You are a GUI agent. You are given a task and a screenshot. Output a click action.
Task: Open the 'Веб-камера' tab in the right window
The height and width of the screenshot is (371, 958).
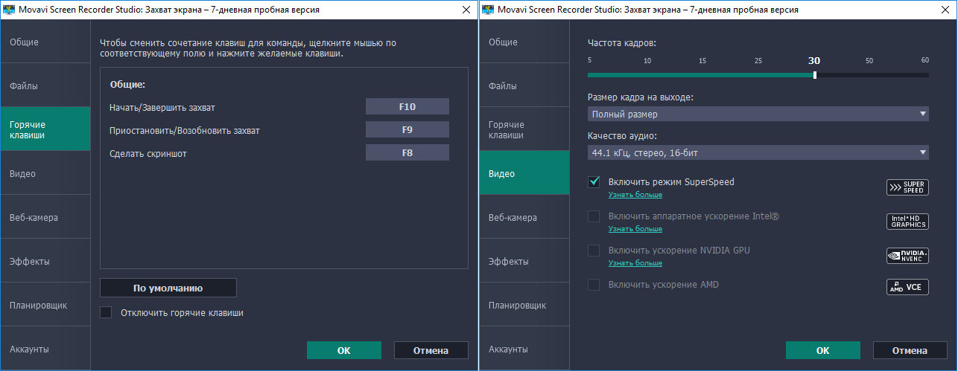click(x=524, y=217)
